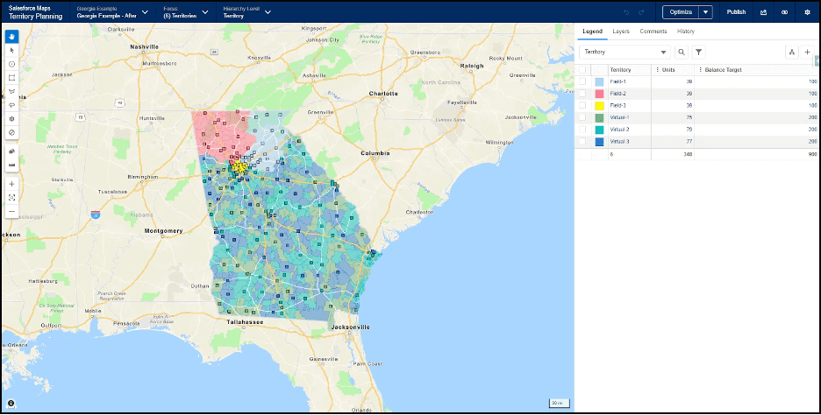The width and height of the screenshot is (821, 415).
Task: Zoom in on the map
Action: (11, 184)
